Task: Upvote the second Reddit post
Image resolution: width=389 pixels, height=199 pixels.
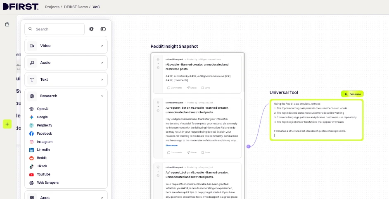Action: (x=158, y=103)
